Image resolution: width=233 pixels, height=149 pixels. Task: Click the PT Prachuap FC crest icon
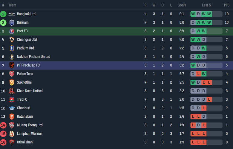pyautogui.click(x=12, y=65)
